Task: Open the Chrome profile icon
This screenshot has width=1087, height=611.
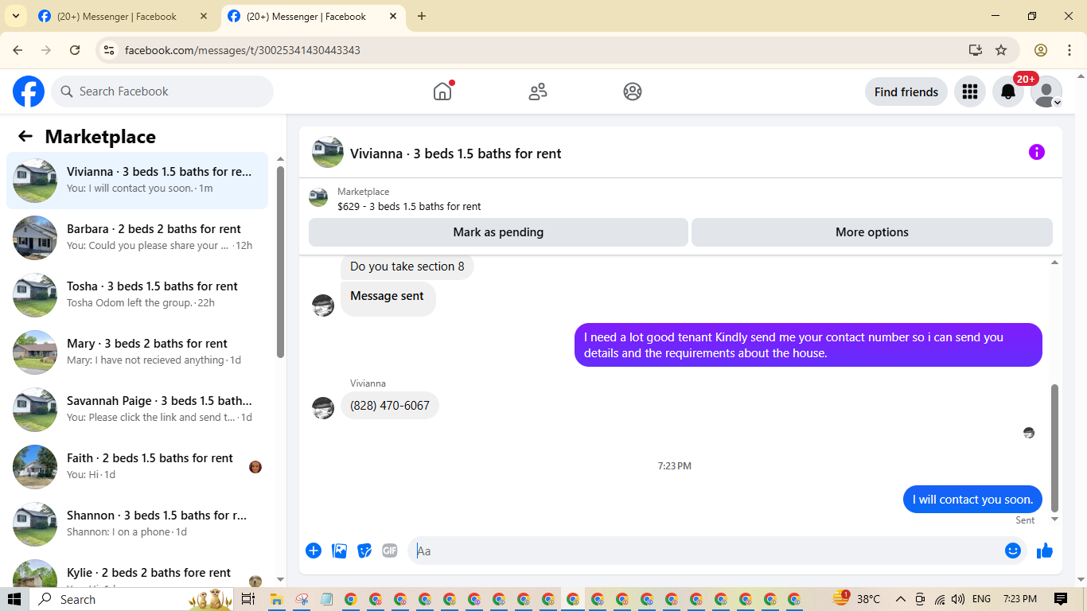Action: click(1041, 50)
